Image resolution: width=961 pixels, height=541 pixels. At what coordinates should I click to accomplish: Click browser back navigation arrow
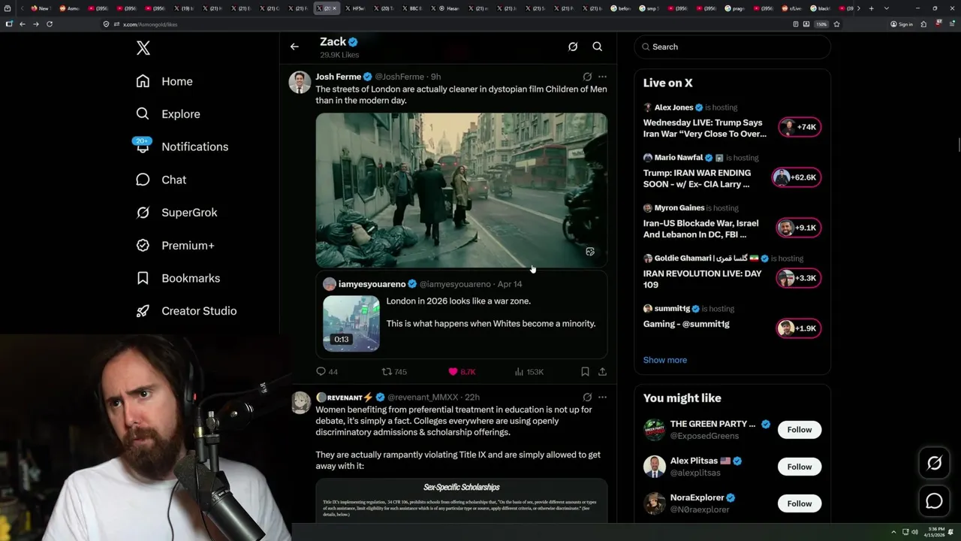(23, 24)
